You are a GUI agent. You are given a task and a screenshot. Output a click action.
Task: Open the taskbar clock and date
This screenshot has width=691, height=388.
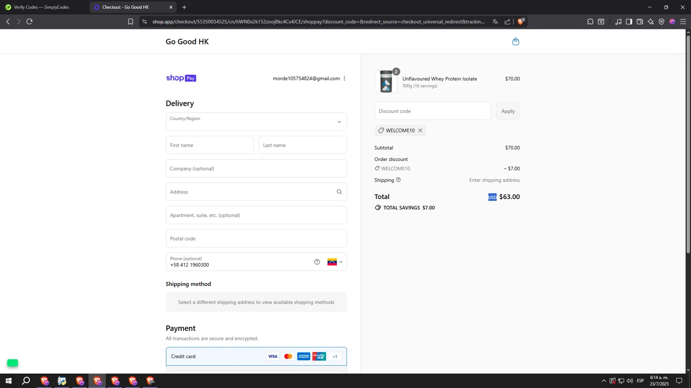659,381
